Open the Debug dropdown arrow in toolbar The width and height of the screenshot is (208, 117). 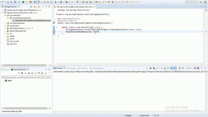(58, 2)
